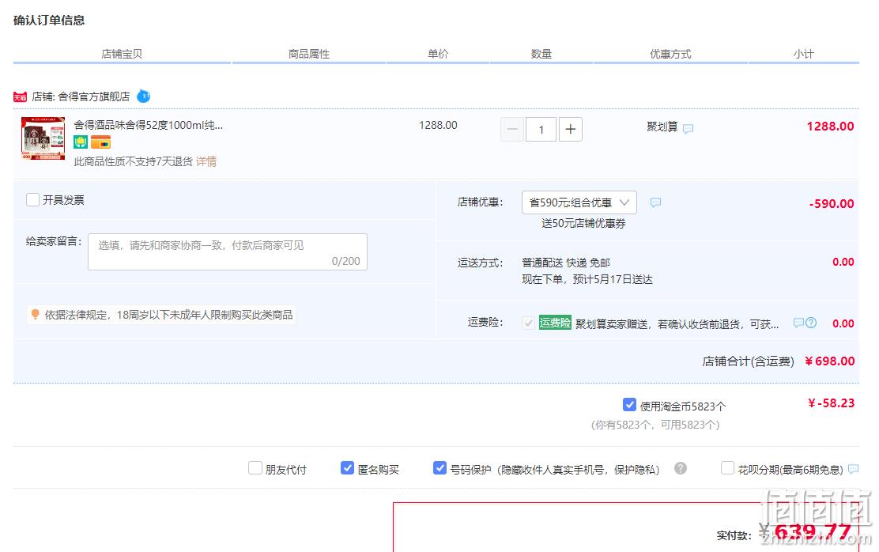Click the help icon beside 号码保护

tap(681, 468)
